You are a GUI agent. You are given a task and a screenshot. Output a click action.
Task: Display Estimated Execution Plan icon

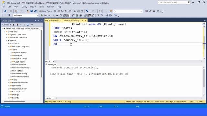coord(61,15)
